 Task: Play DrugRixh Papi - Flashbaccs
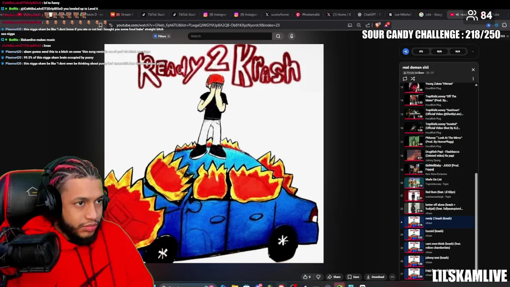[x=437, y=155]
